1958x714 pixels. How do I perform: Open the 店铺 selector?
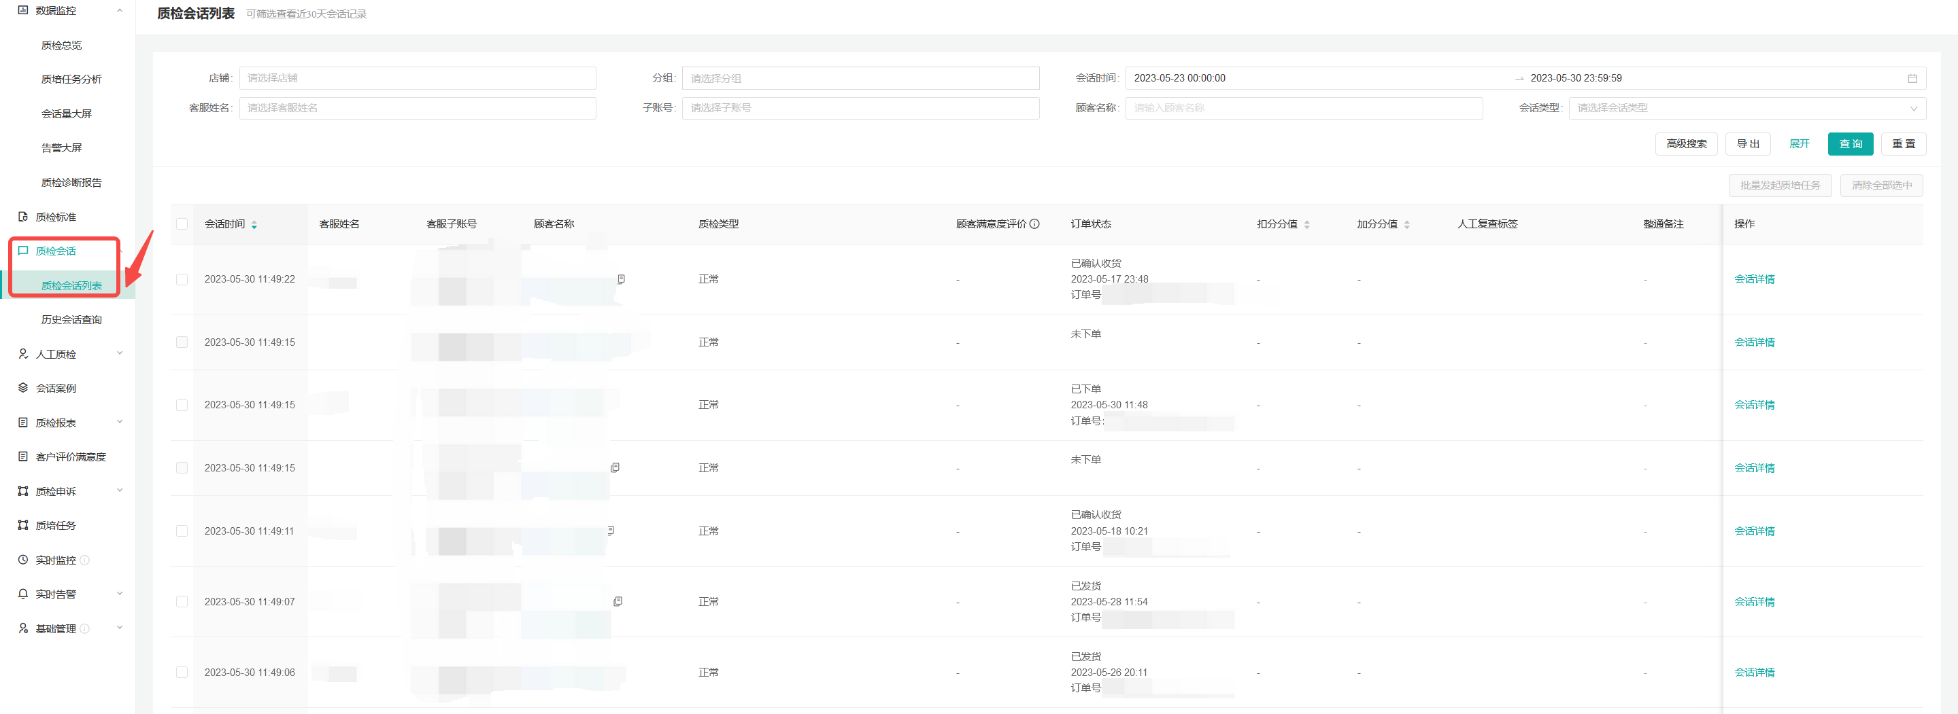coord(418,78)
